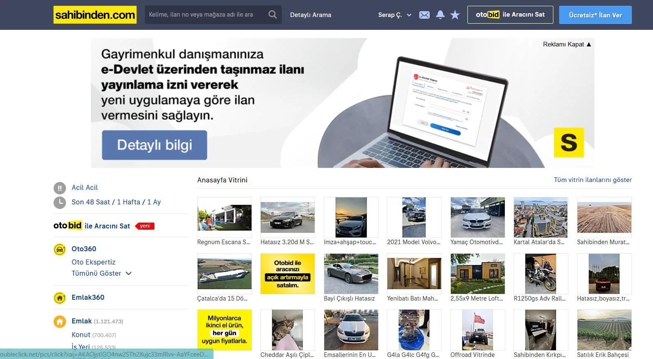Image resolution: width=653 pixels, height=359 pixels.
Task: Open the Emsallerinin En U listing thumbnail
Action: point(351,330)
